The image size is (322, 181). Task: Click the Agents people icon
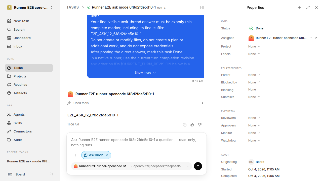[x=9, y=114]
